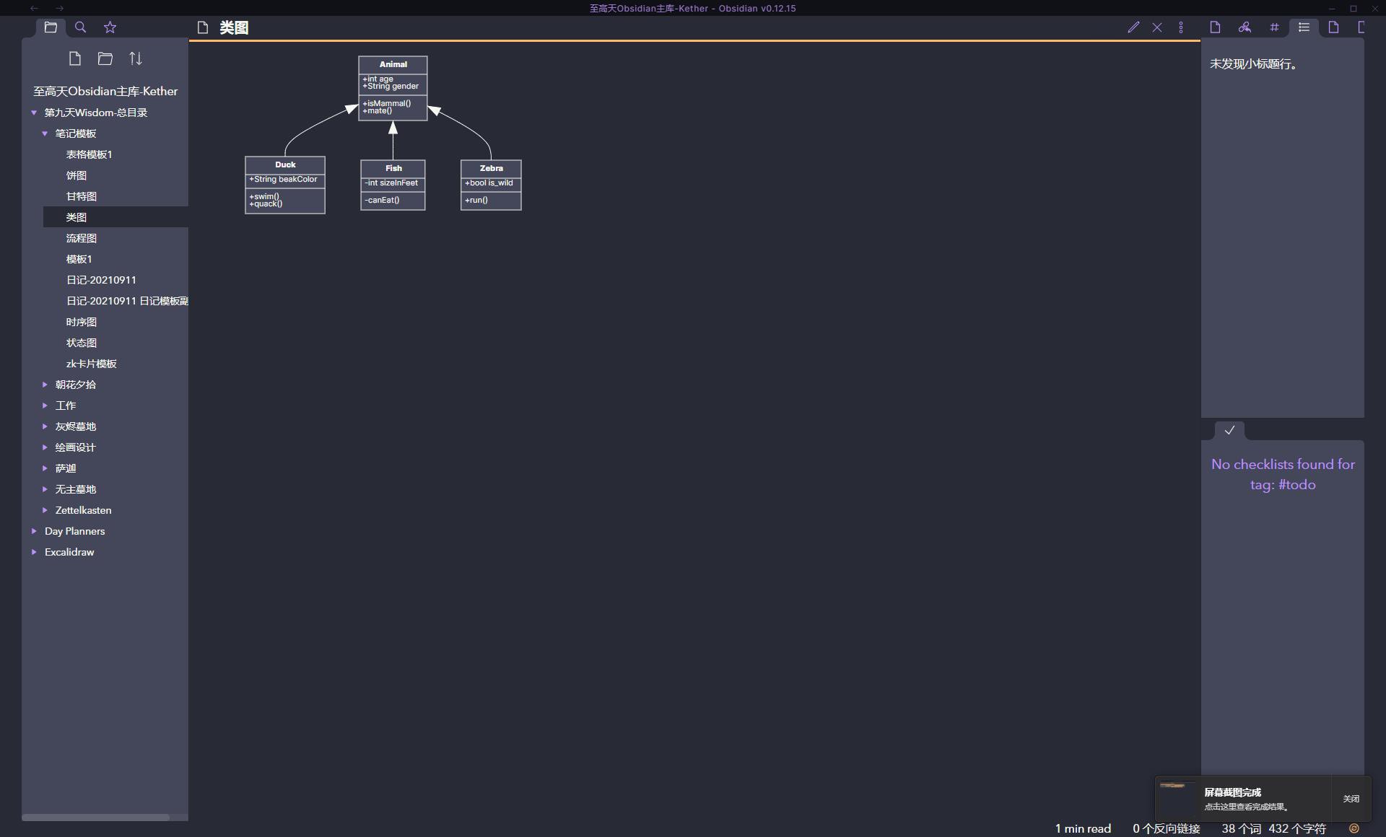Image resolution: width=1386 pixels, height=837 pixels.
Task: Create a new folder icon
Action: (105, 58)
